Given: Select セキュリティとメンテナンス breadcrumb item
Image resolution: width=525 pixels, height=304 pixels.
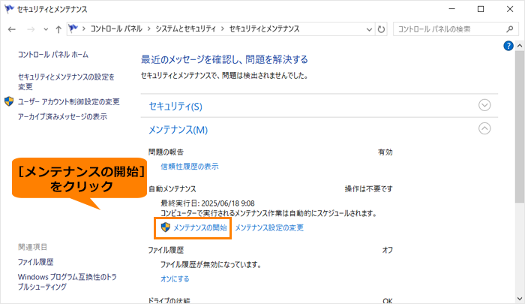Looking at the screenshot, I should click(264, 29).
